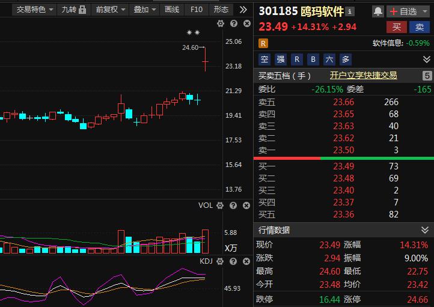Click the 委比 value -26.15%

(327, 90)
